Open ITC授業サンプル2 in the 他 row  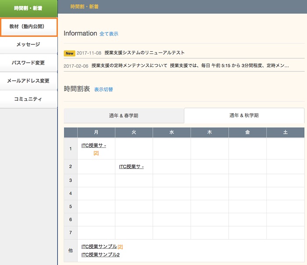click(100, 254)
